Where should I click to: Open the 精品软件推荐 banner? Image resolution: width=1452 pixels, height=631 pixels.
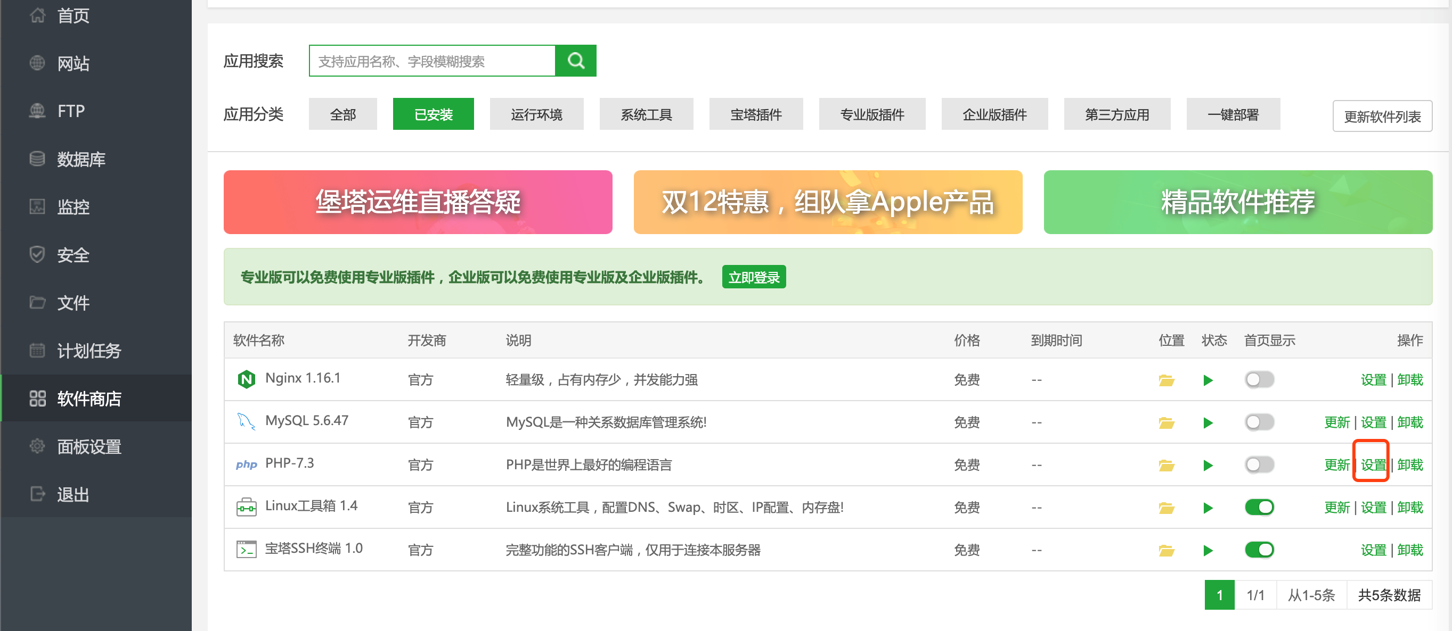pyautogui.click(x=1238, y=202)
